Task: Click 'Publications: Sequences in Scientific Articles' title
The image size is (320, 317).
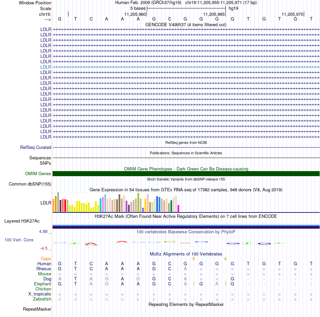Action: [186, 153]
